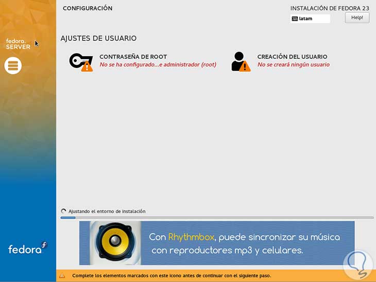This screenshot has width=376, height=282.
Task: Click the warning triangle in bottom notice bar
Action: click(62, 276)
